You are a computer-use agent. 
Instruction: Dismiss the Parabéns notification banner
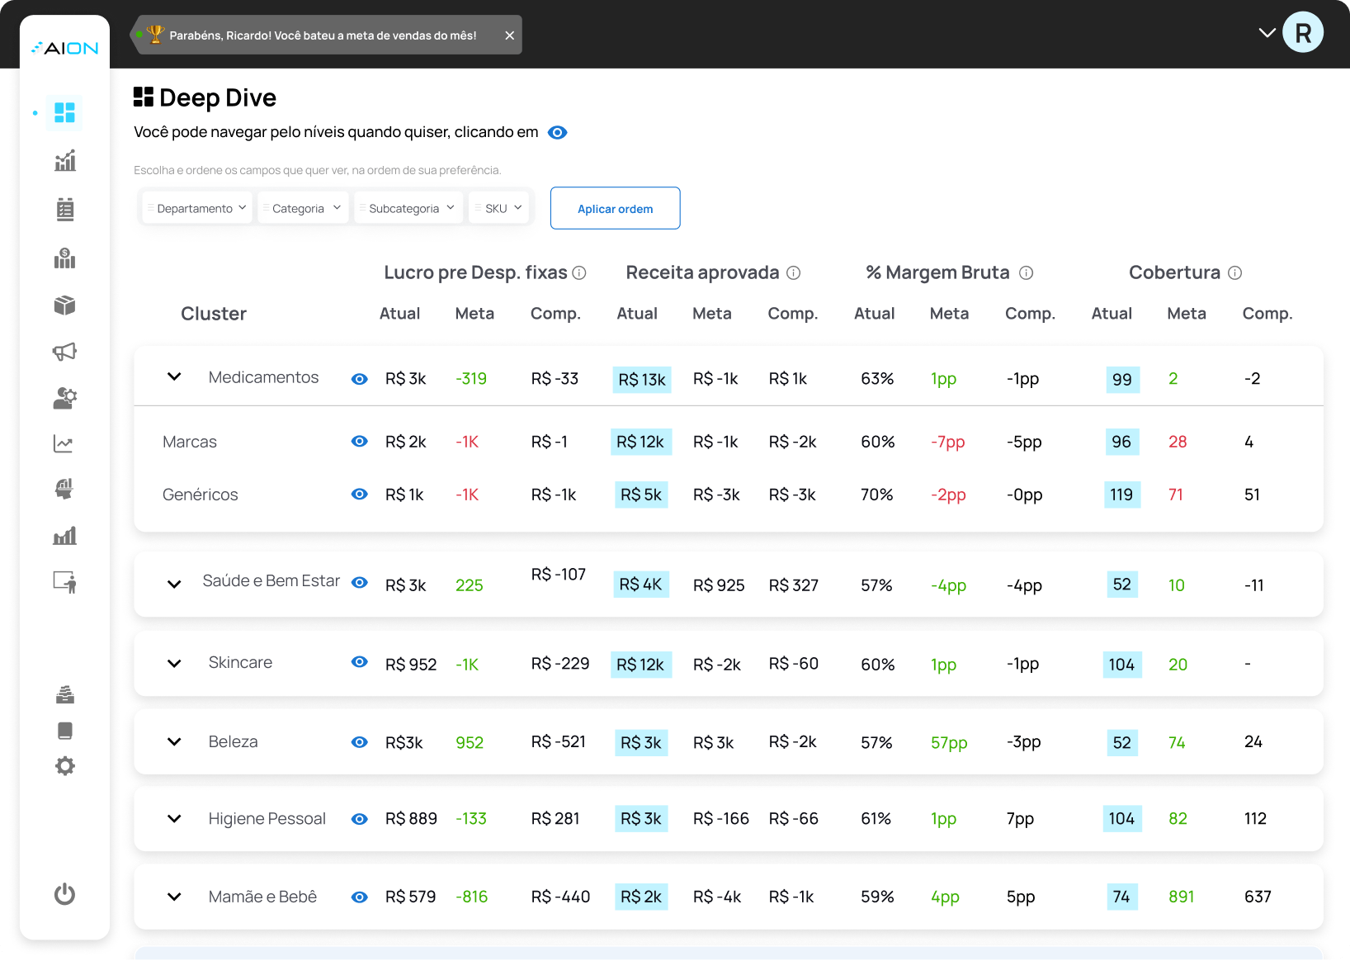click(x=509, y=36)
